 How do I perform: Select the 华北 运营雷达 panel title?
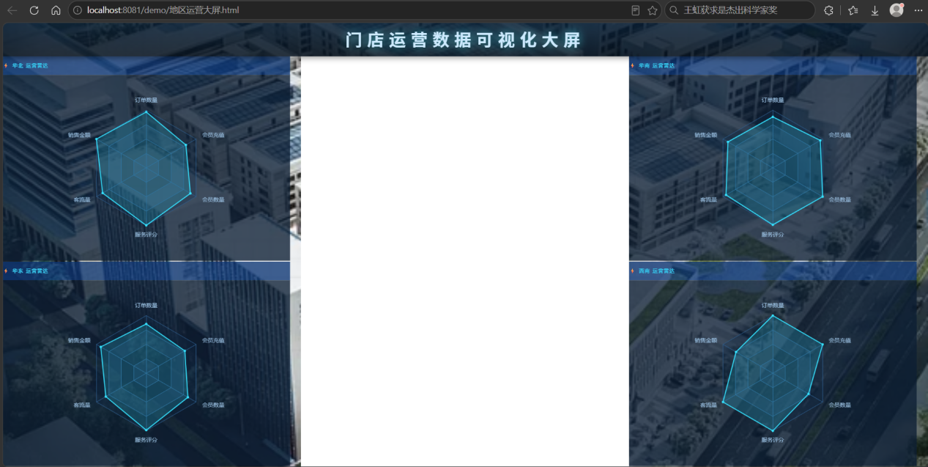(x=30, y=65)
